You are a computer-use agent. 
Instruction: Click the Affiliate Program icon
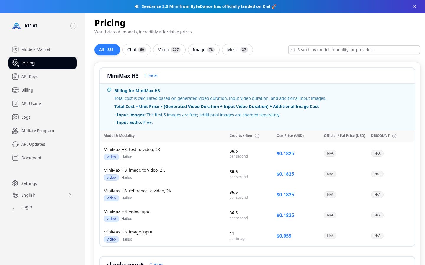(15, 131)
